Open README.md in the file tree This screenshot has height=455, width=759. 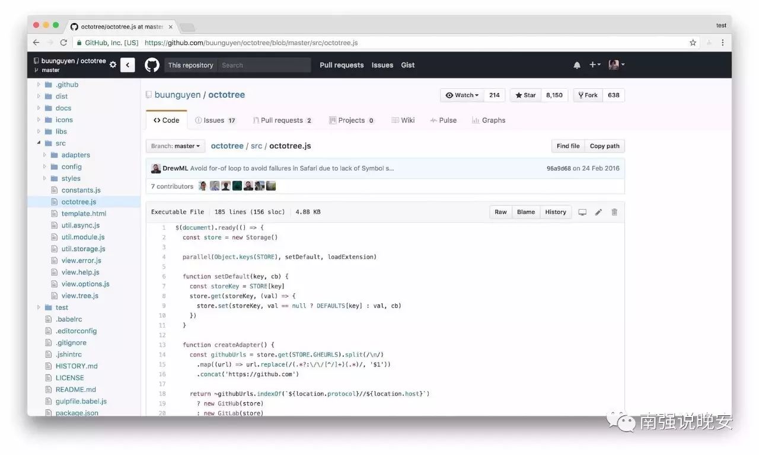click(x=76, y=389)
